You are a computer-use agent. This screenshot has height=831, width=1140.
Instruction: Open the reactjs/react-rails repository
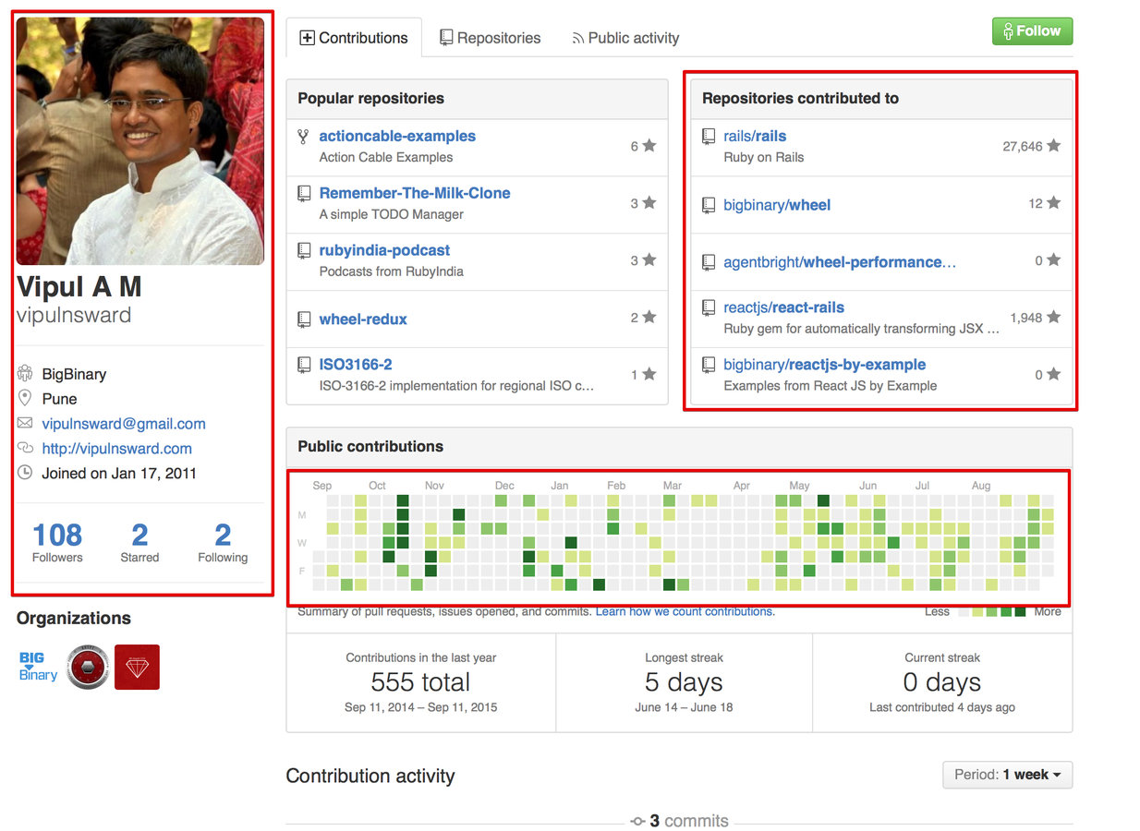tap(783, 307)
